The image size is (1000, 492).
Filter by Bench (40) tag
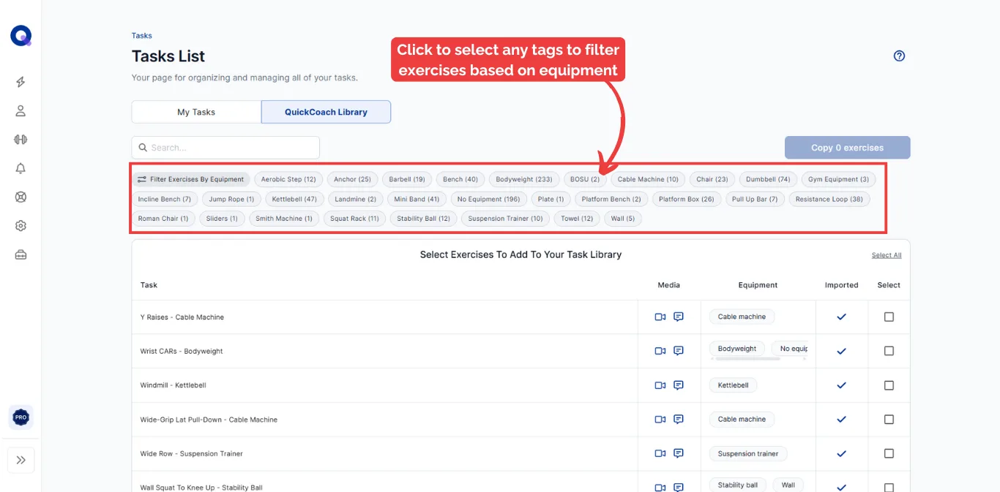pyautogui.click(x=460, y=179)
